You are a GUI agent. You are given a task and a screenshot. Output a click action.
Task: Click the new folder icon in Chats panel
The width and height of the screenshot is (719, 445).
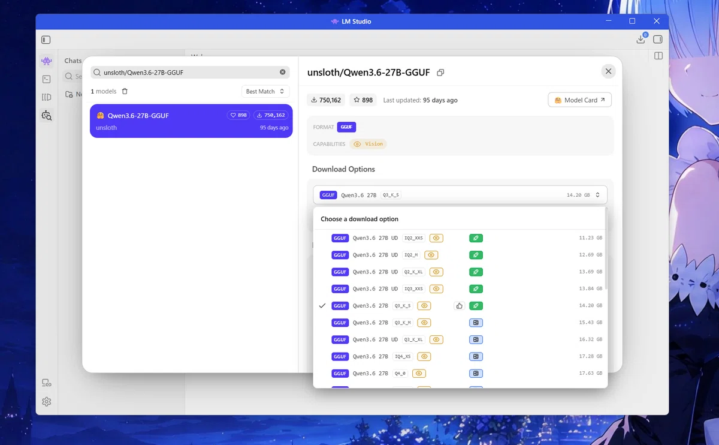tap(69, 94)
